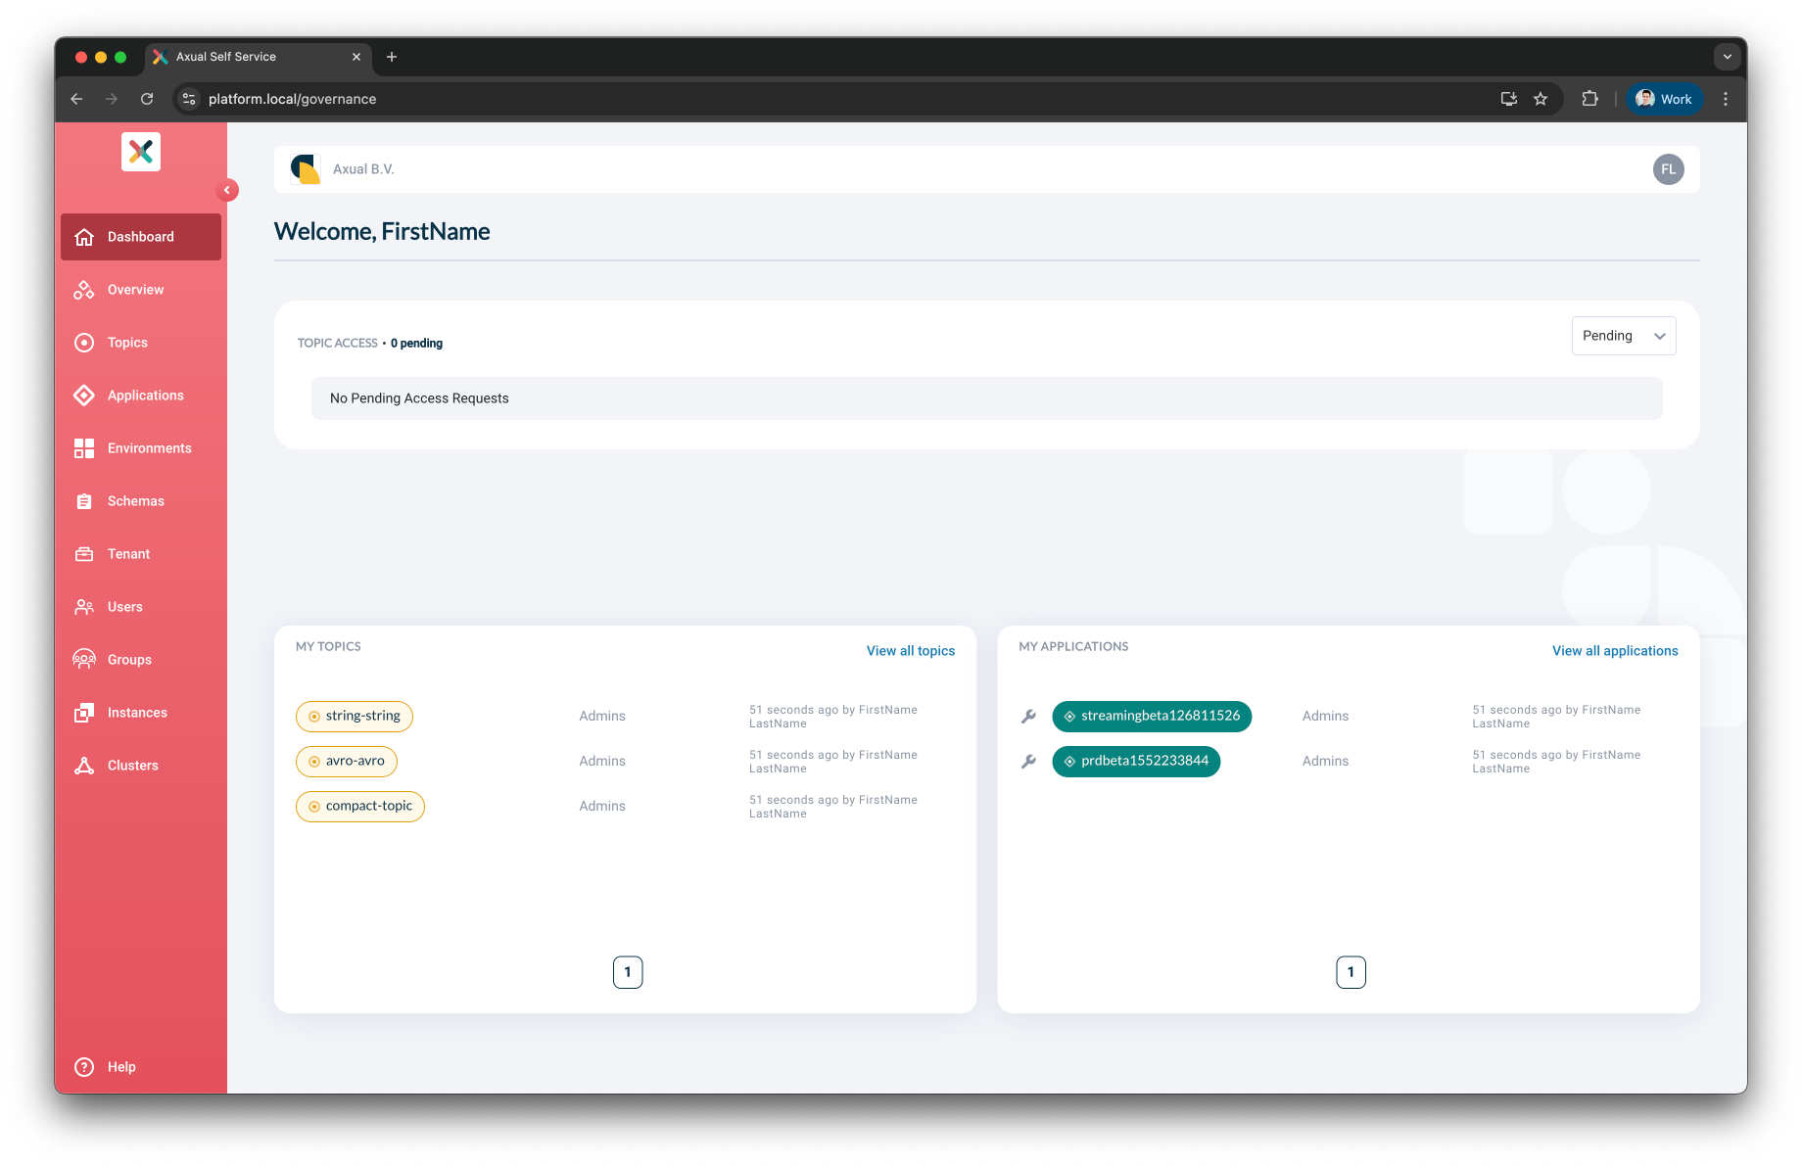Open the Overview menu entry
The image size is (1802, 1166).
135,289
